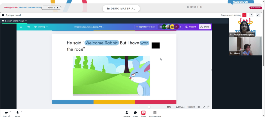Open the Chat panel
265x117 pixels.
pyautogui.click(x=135, y=114)
